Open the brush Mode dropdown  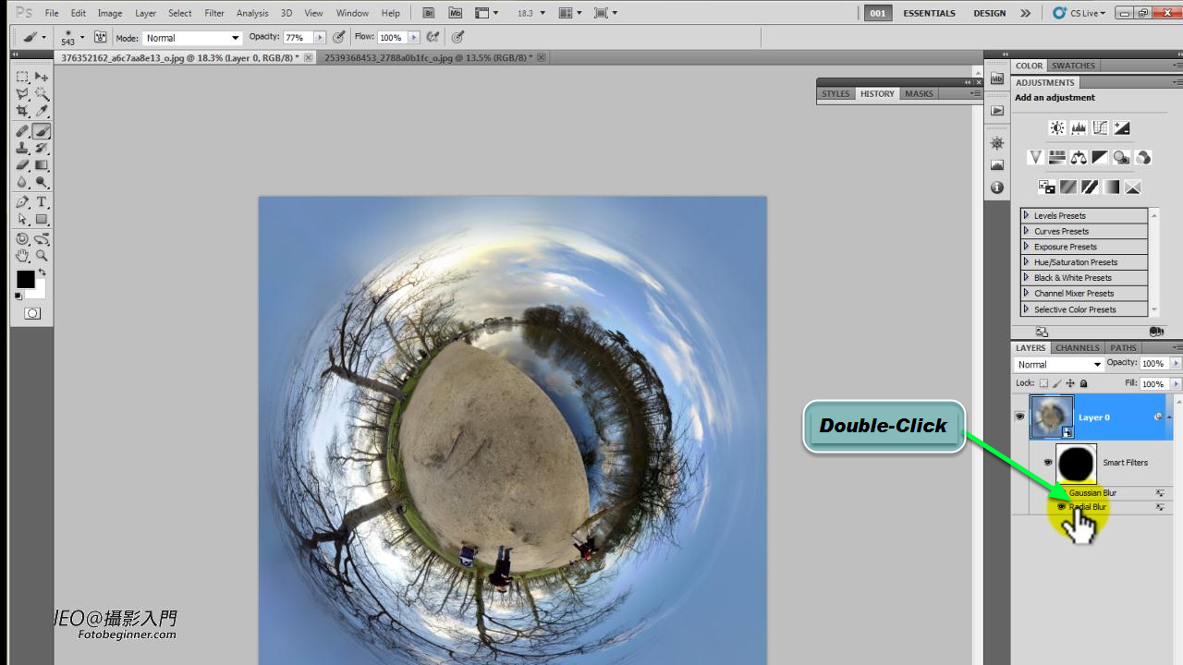pyautogui.click(x=191, y=38)
